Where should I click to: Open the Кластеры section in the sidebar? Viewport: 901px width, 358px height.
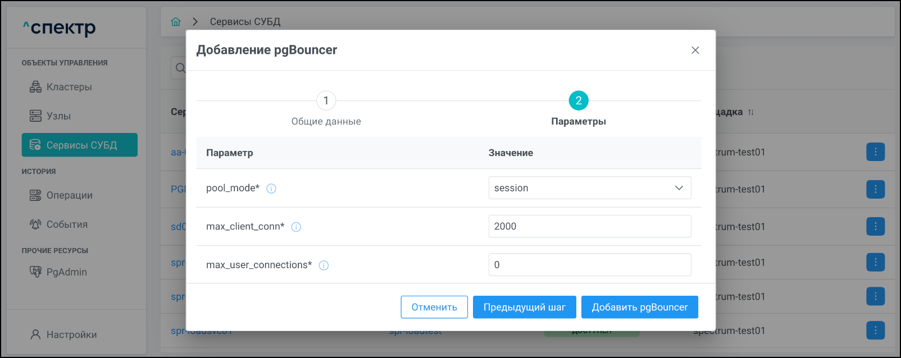(69, 87)
